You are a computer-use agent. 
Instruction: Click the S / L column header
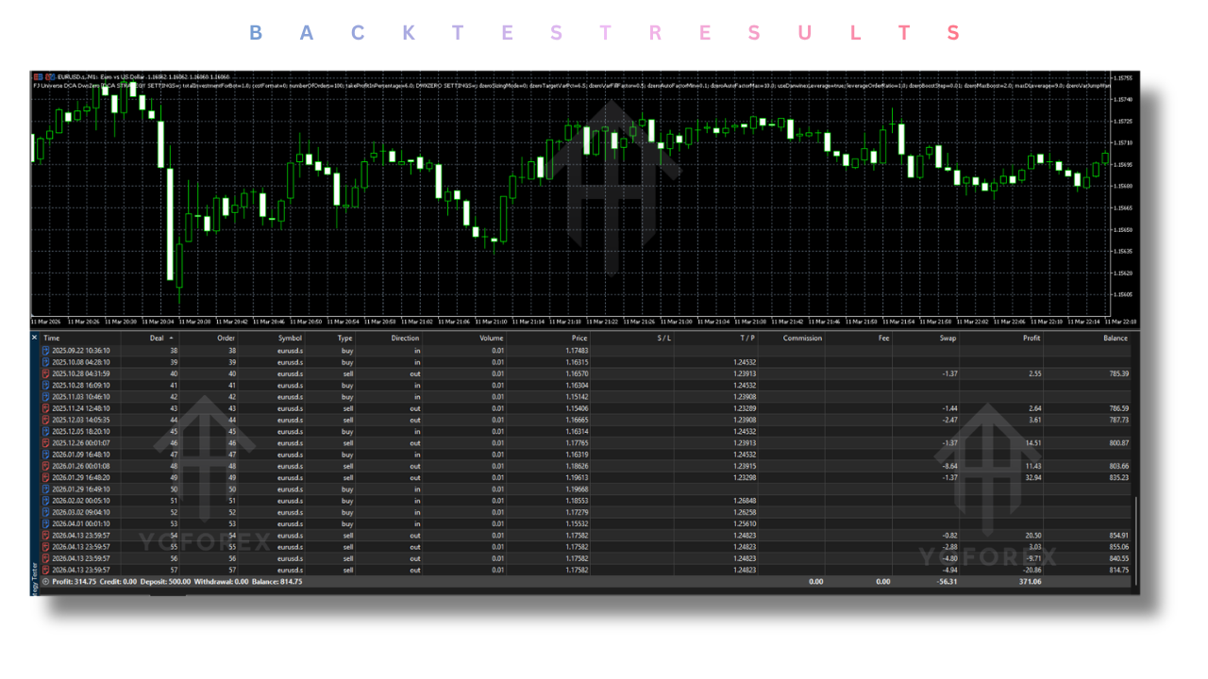[663, 338]
